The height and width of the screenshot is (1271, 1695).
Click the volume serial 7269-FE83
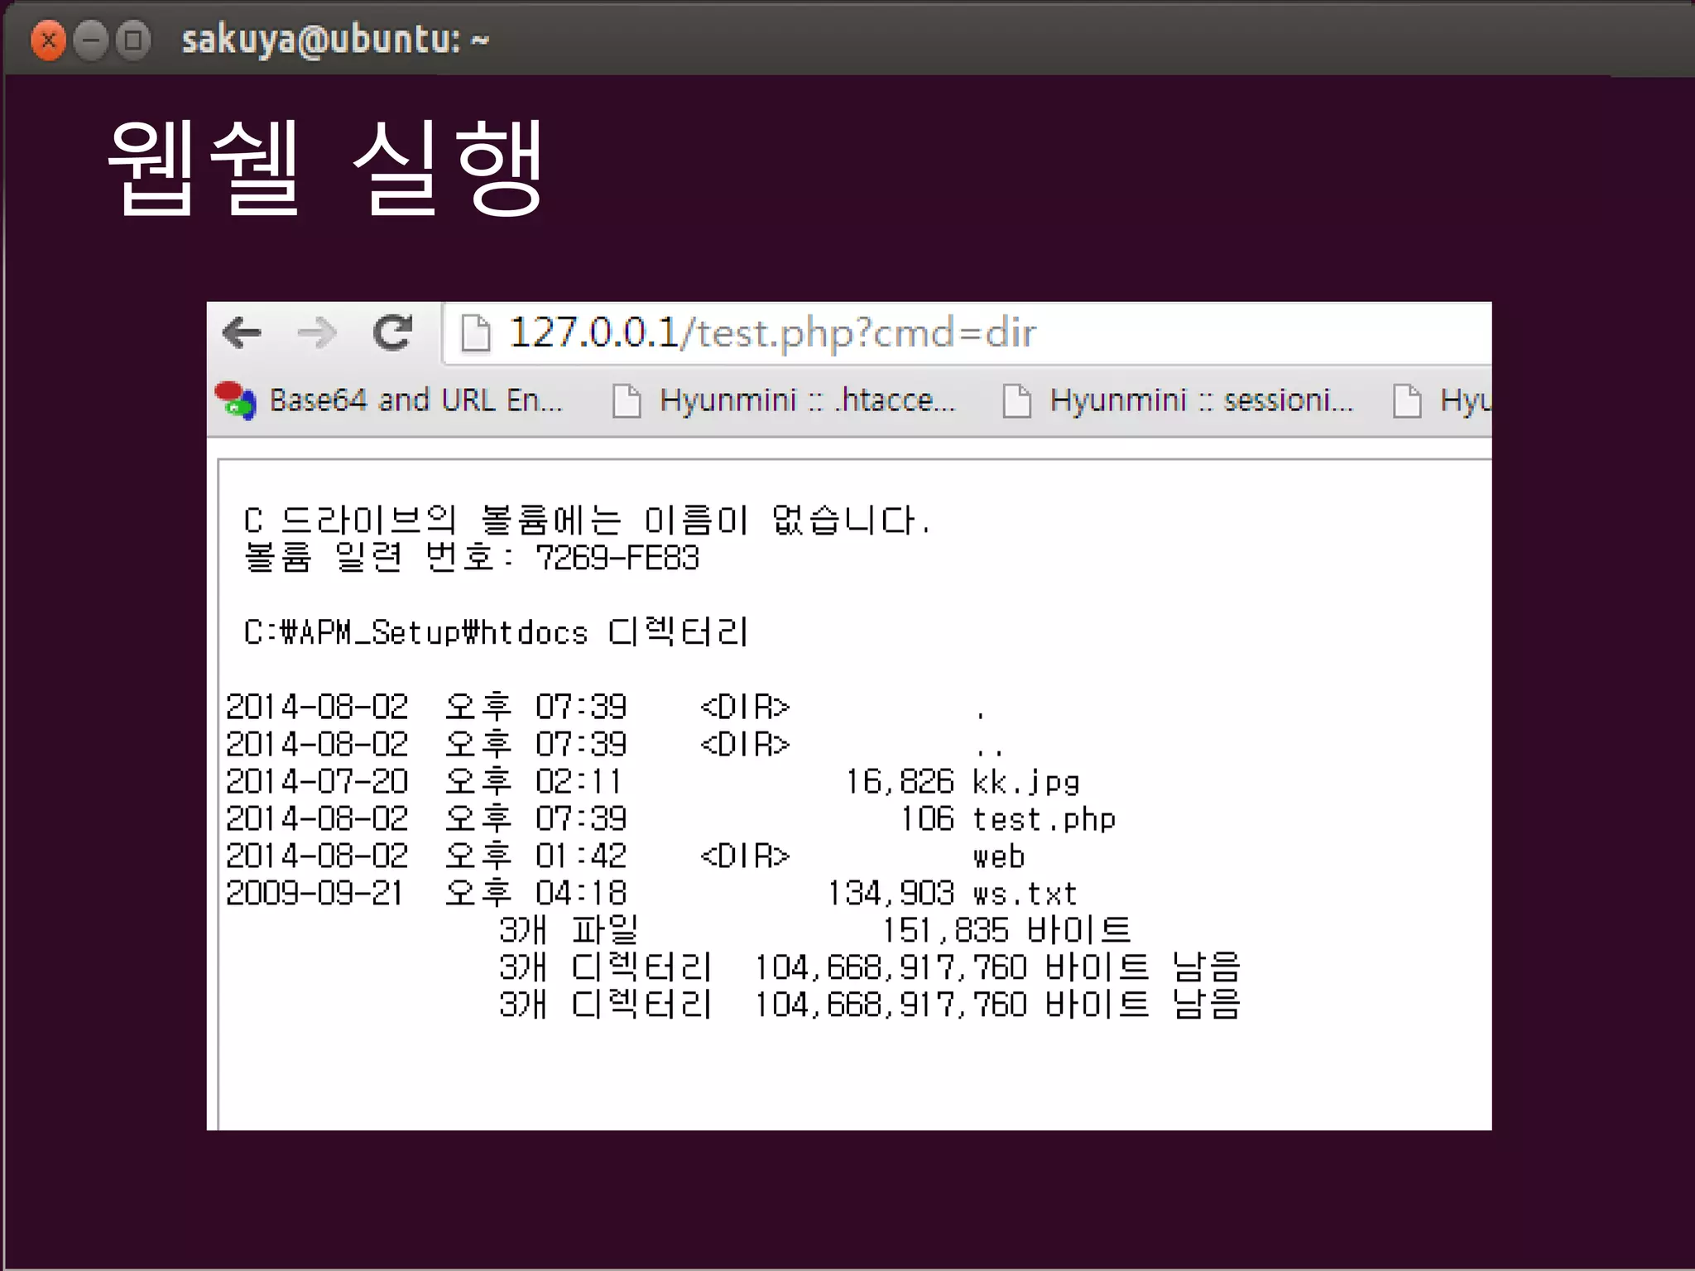(617, 558)
